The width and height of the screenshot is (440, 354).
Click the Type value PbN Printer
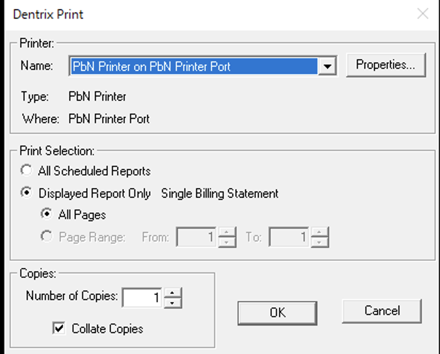97,96
